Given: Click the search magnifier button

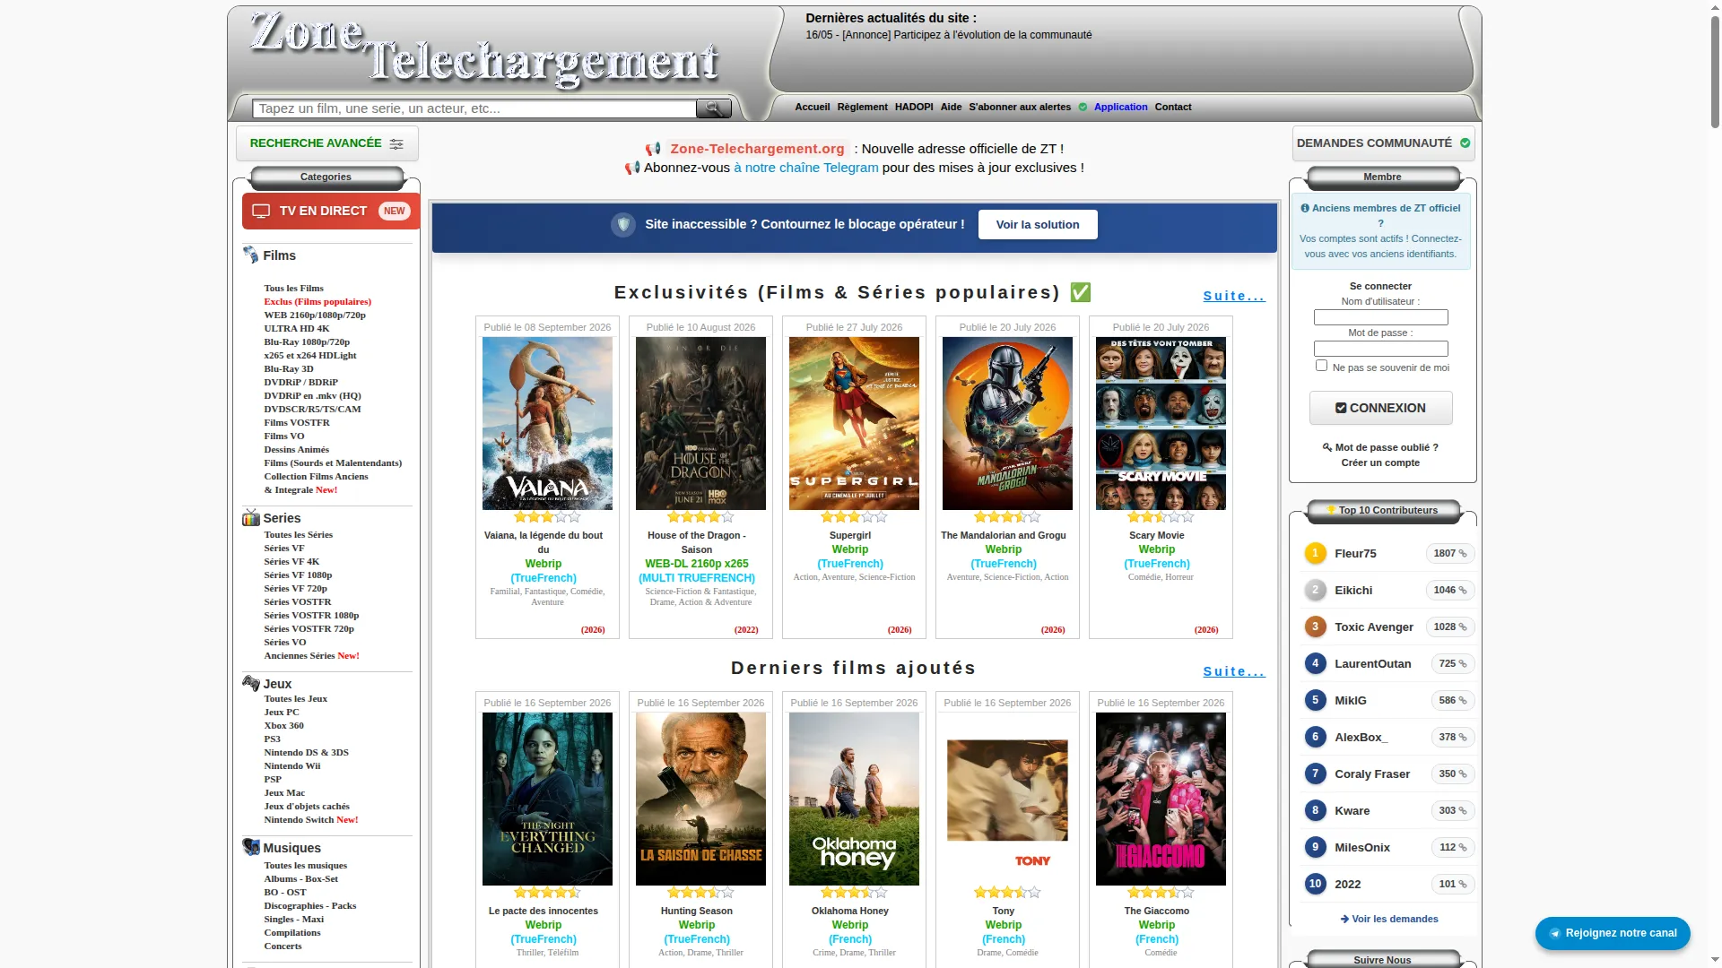Looking at the screenshot, I should (714, 108).
